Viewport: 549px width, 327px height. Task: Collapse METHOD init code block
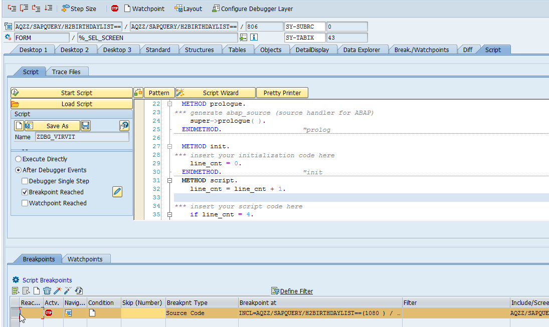[169, 147]
